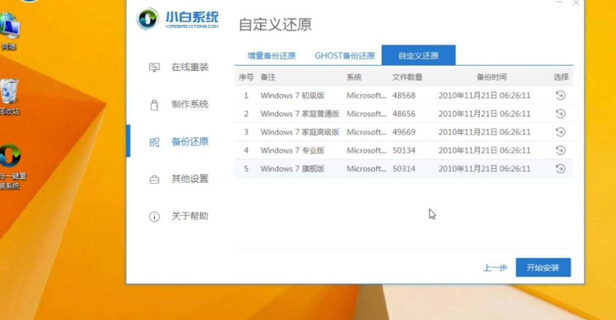The width and height of the screenshot is (616, 320).
Task: Open the 回收站 desktop icon
Action: point(9,96)
